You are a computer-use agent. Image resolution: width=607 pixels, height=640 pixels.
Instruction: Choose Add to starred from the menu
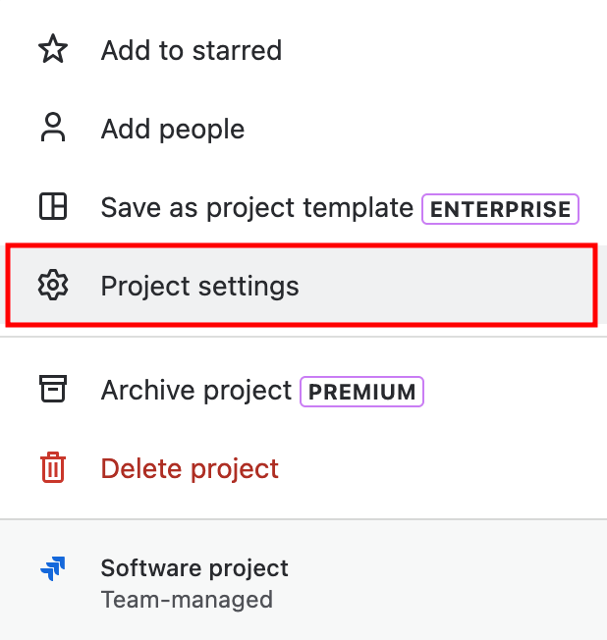[192, 50]
